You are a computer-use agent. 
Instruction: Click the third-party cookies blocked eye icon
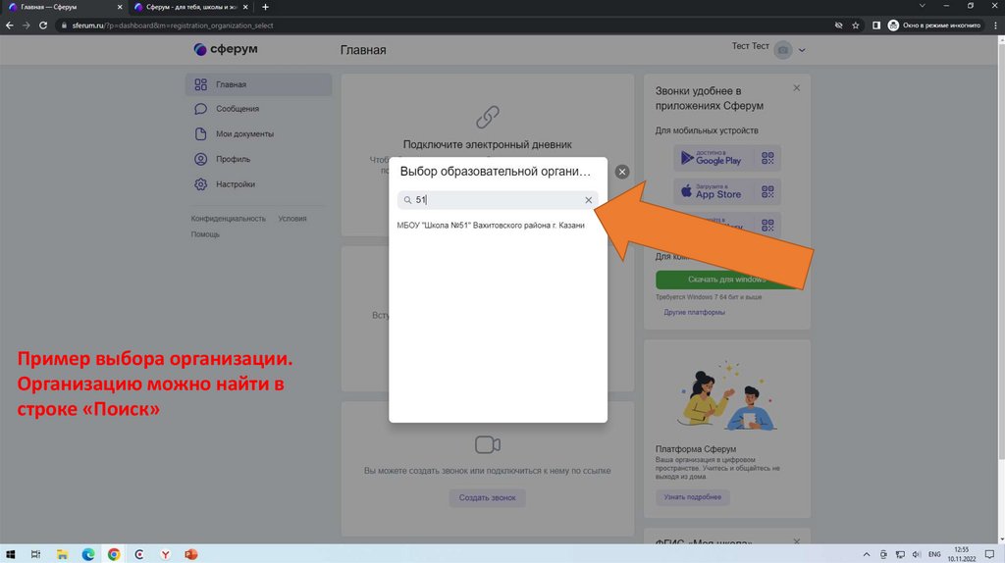click(838, 26)
